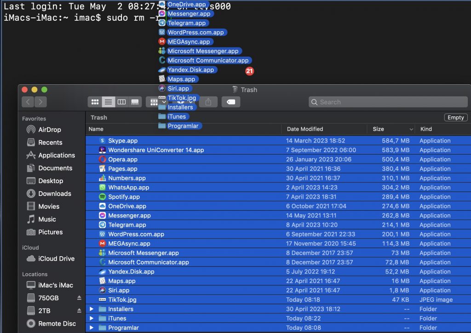Image resolution: width=471 pixels, height=333 pixels.
Task: Expand the Installers folder disclosure triangle
Action: click(91, 309)
